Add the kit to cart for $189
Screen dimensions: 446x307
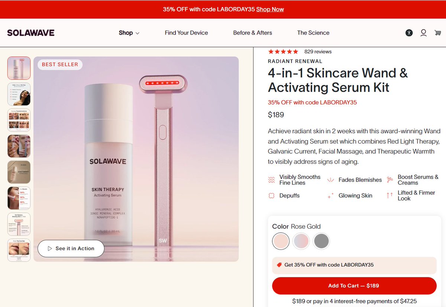(354, 286)
